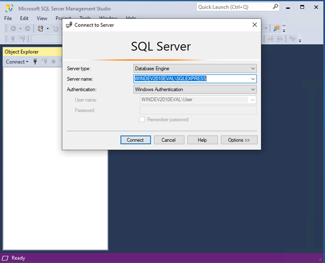This screenshot has width=325, height=263.
Task: Open the Connect dropdown in Object Explorer
Action: (17, 62)
